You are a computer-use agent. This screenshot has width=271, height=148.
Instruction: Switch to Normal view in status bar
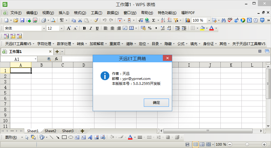[196, 144]
